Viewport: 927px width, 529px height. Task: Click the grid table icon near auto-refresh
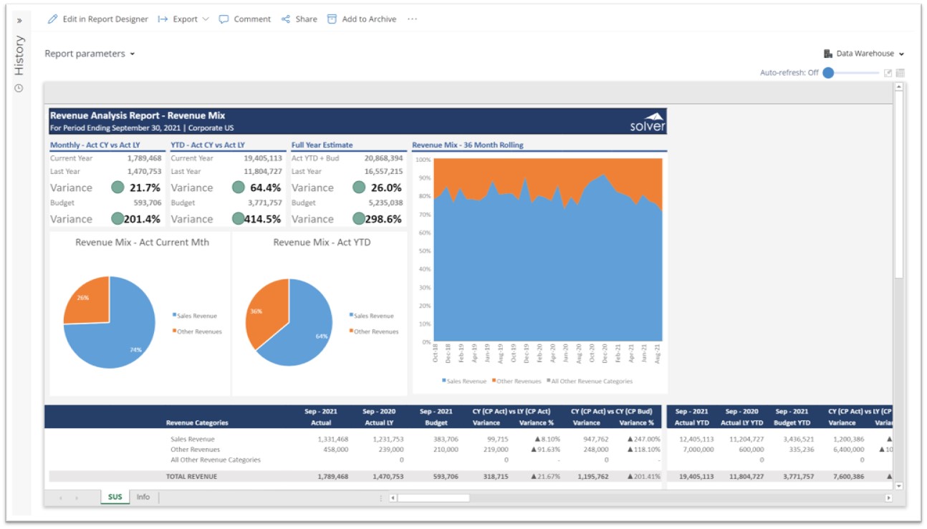tap(900, 73)
